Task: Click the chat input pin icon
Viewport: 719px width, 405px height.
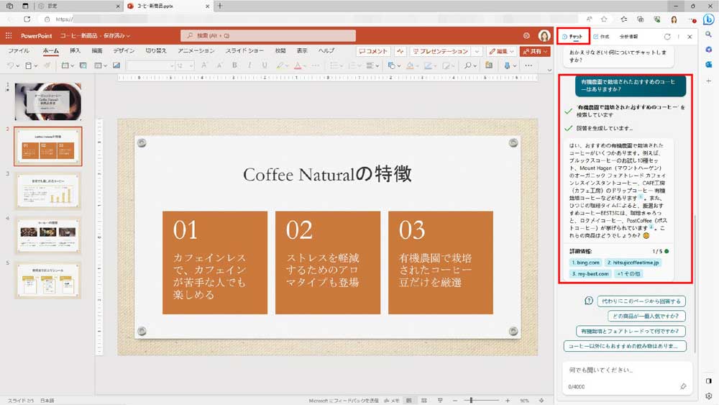Action: (683, 386)
